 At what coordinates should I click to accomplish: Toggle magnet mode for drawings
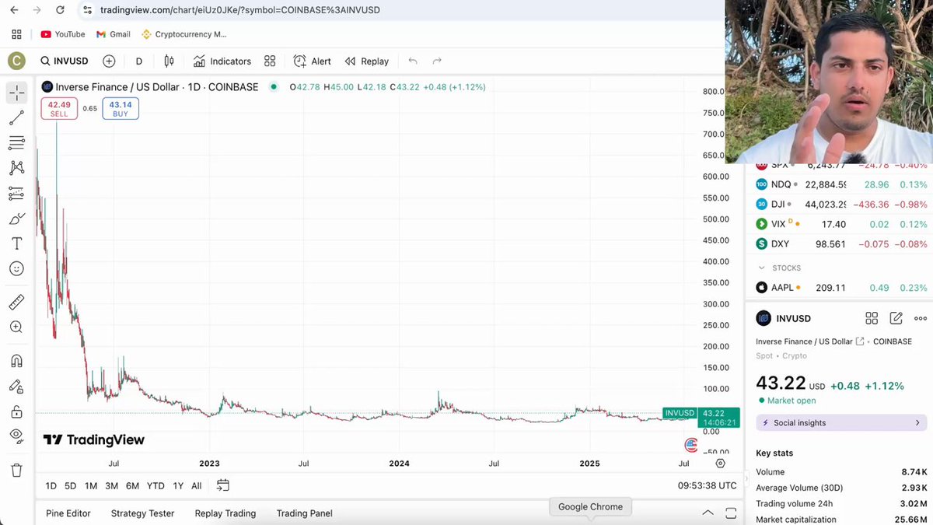[x=16, y=361]
